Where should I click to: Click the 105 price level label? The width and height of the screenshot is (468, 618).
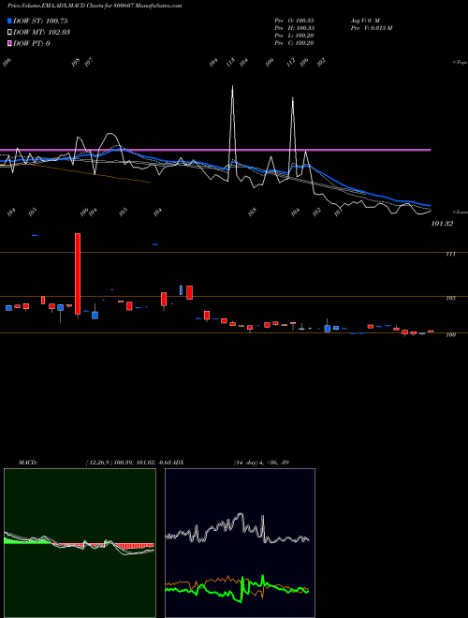point(450,298)
